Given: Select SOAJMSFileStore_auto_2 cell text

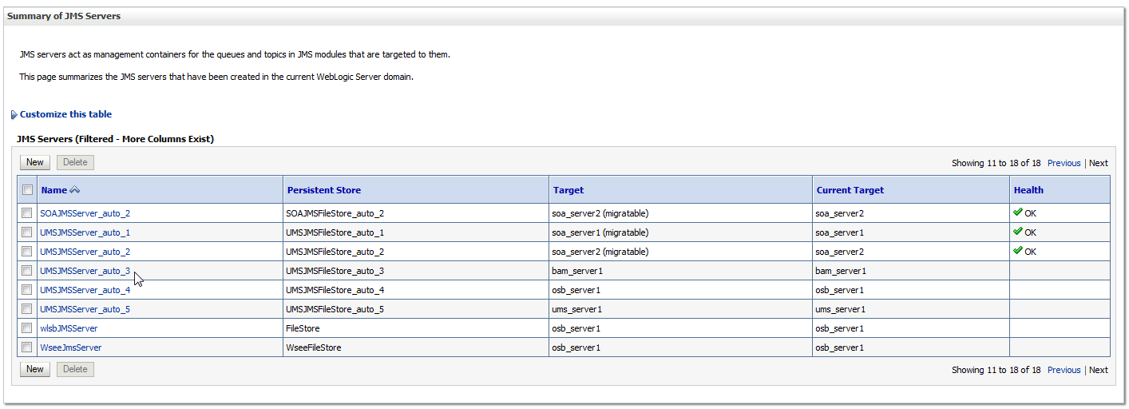Looking at the screenshot, I should tap(335, 213).
